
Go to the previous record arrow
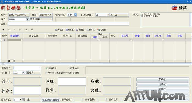click(x=9, y=30)
